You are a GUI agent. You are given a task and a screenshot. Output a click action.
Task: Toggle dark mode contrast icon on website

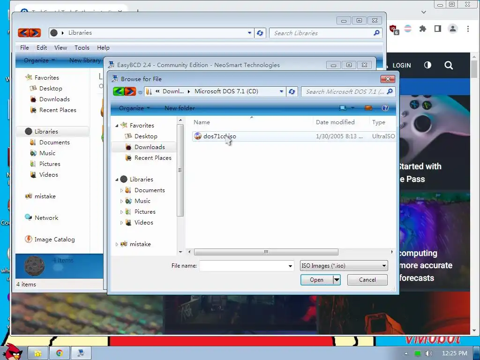click(x=427, y=65)
